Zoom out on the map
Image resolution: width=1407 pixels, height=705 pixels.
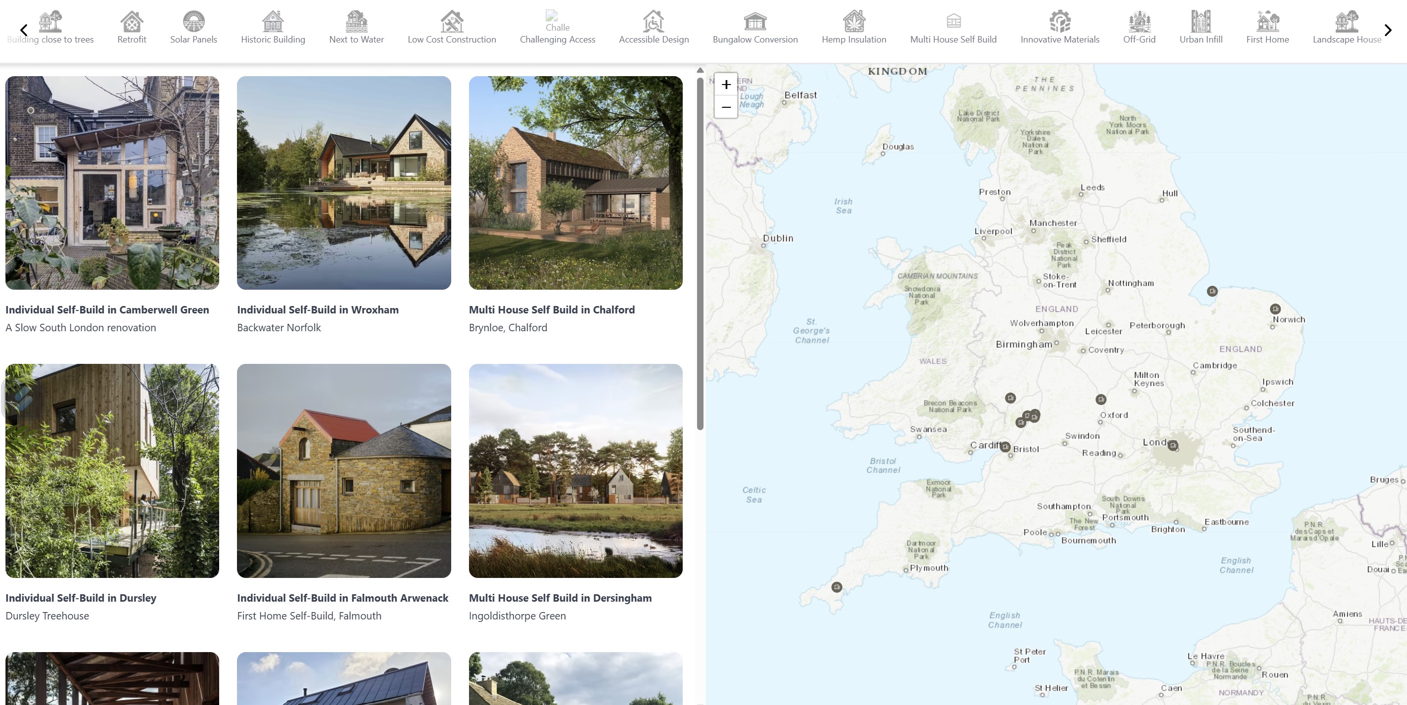pyautogui.click(x=726, y=107)
